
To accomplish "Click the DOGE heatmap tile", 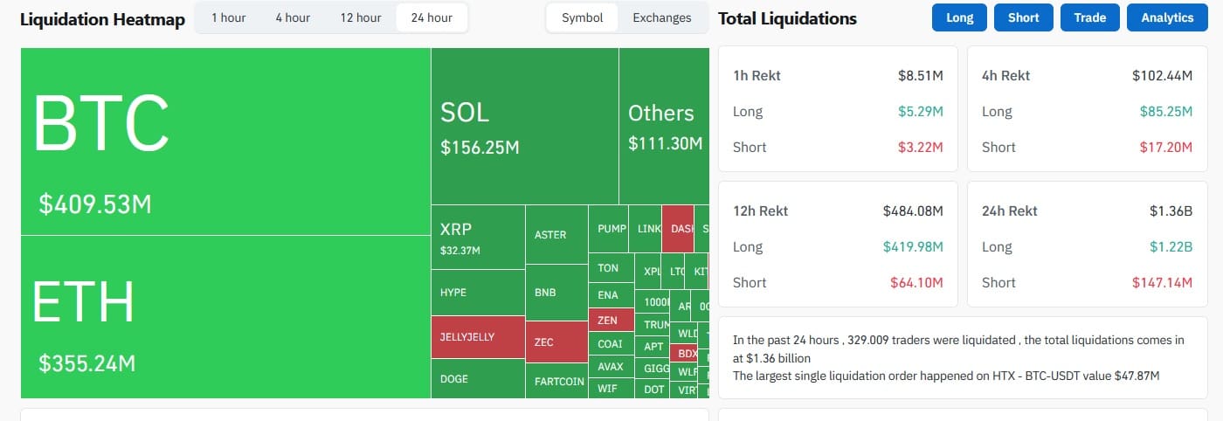I will 477,379.
